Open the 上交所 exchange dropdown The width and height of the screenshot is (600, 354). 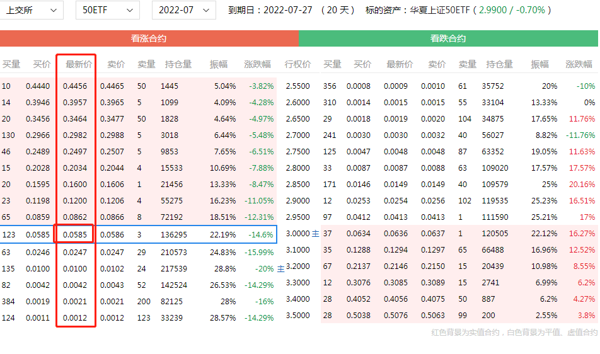pos(32,10)
